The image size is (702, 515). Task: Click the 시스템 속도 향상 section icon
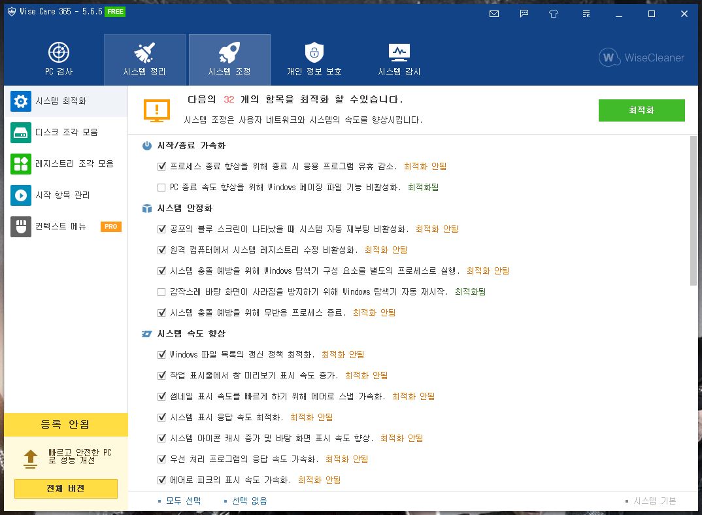147,333
